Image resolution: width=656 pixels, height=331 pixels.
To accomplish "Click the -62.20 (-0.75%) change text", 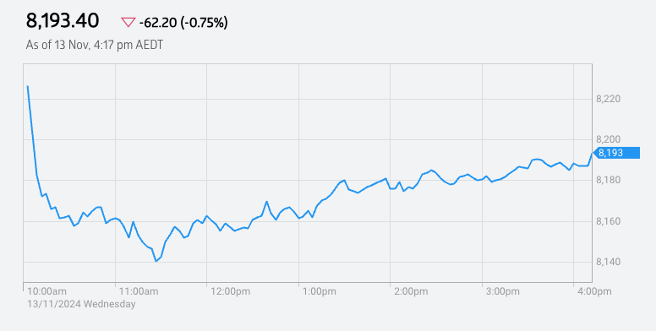I will (x=183, y=23).
